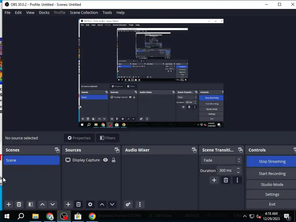Open the Tools menu
296x222 pixels.
tap(107, 13)
